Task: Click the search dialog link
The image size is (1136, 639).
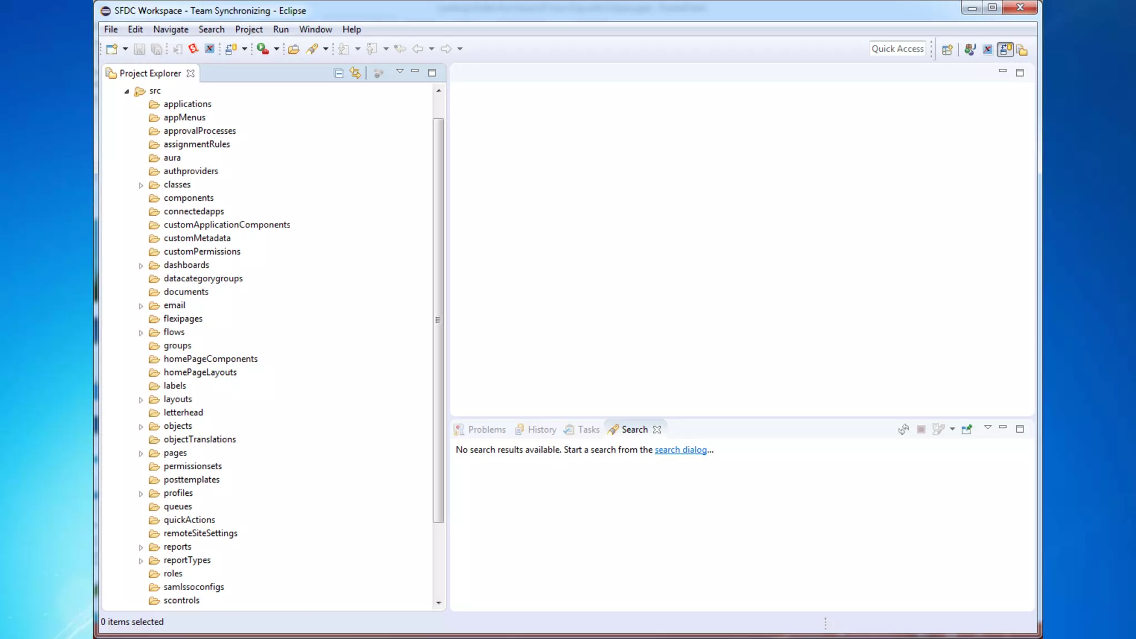Action: tap(681, 450)
